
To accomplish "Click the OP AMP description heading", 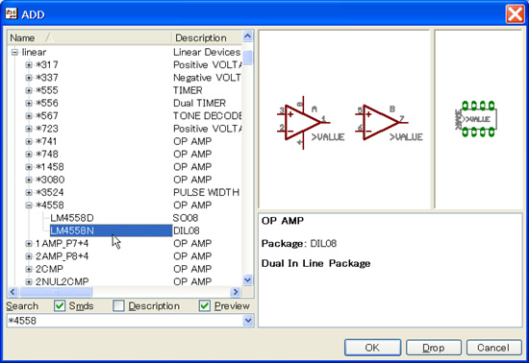I will click(x=283, y=221).
